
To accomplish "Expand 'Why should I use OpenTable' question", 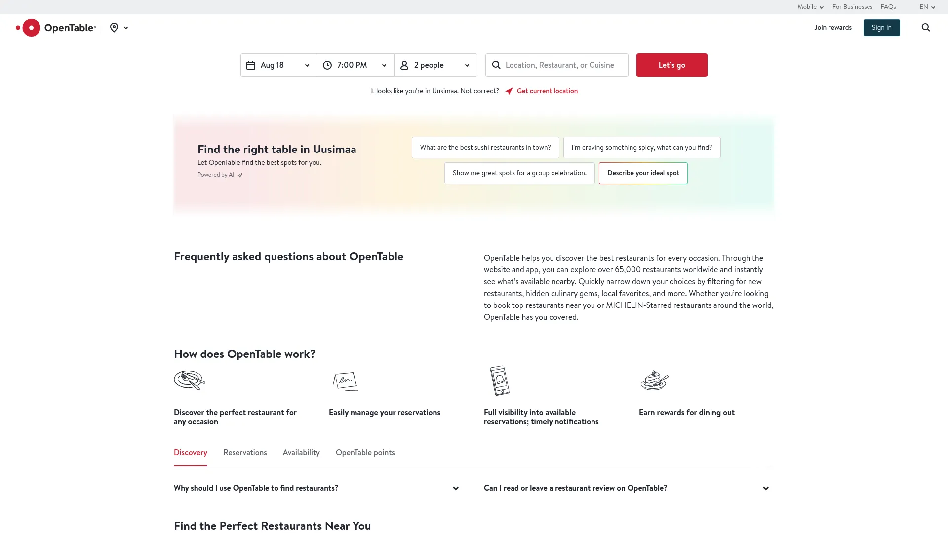I will [316, 488].
